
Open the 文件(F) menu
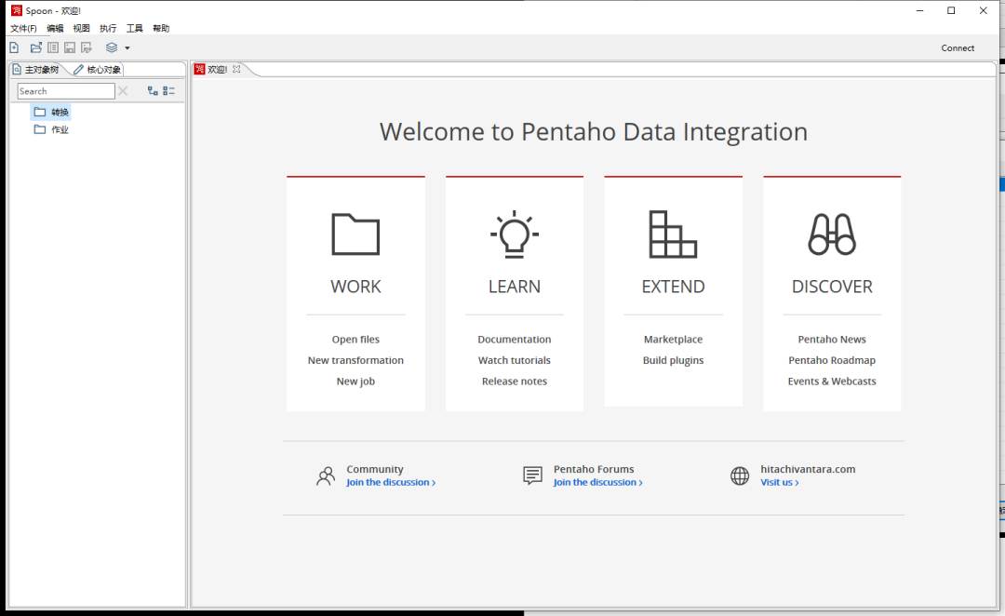pos(23,28)
